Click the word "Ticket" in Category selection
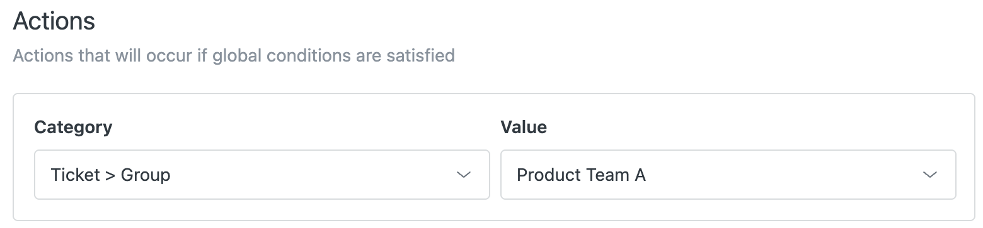Image resolution: width=983 pixels, height=228 pixels. [x=76, y=175]
